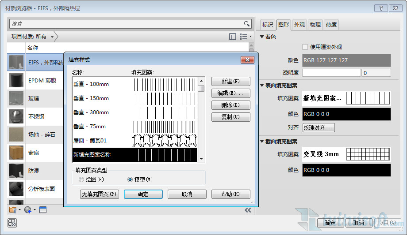Click the RGB 127 127 127 color swatch
Viewport: 407px width, 235px height.
click(x=346, y=60)
